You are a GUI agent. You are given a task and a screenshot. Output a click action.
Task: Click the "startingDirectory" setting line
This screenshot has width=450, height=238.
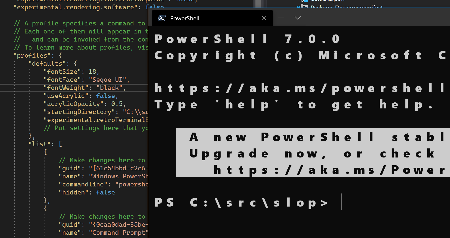click(96, 112)
